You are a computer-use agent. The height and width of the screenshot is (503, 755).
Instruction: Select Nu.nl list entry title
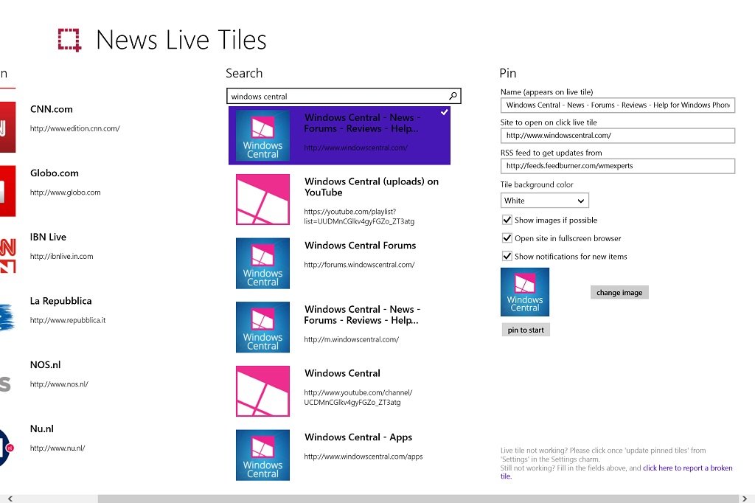[42, 429]
